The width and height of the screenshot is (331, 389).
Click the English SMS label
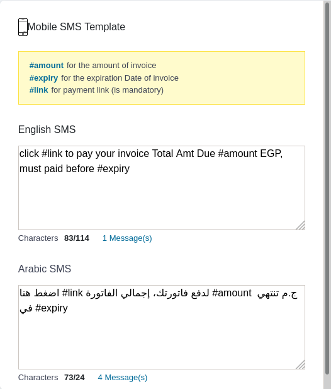click(x=47, y=129)
